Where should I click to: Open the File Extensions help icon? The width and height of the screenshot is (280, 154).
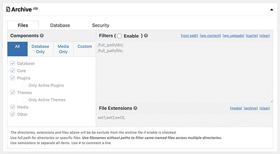[x=135, y=108]
